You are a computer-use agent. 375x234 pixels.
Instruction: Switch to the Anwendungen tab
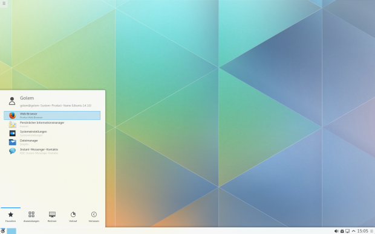click(x=31, y=217)
